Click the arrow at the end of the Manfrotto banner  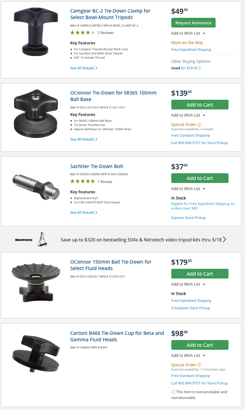point(224,240)
